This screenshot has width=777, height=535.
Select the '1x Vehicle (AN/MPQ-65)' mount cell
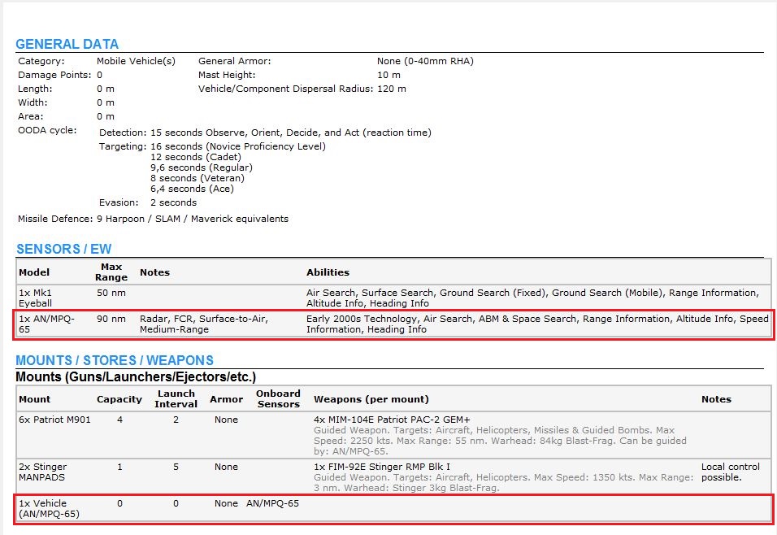coord(49,509)
